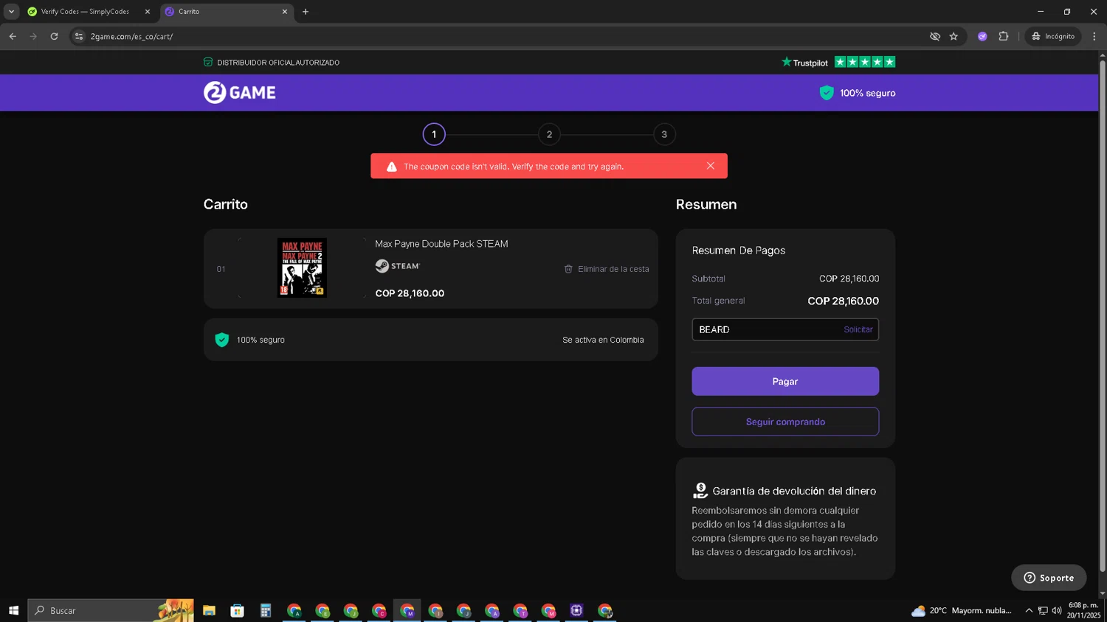
Task: Click the page vertical scrollbar
Action: pos(1103,317)
